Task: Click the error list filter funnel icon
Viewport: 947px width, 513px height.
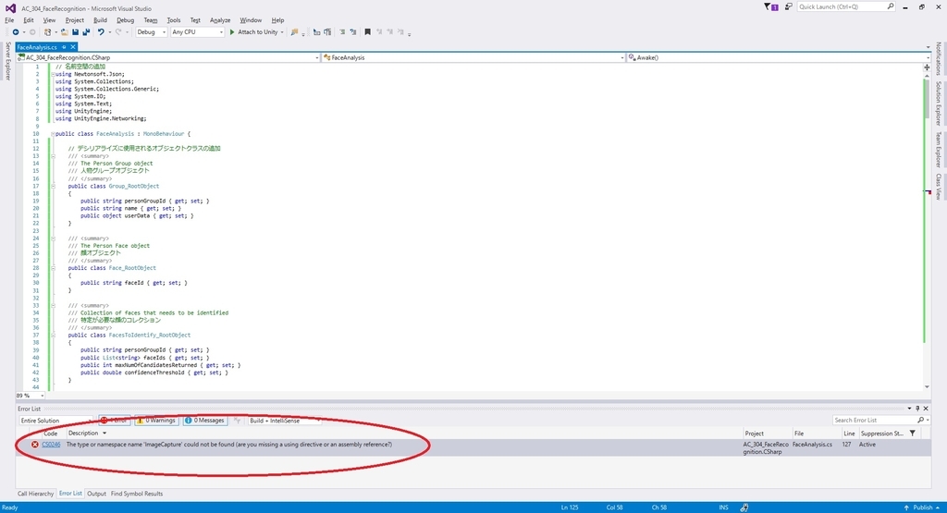Action: (913, 434)
